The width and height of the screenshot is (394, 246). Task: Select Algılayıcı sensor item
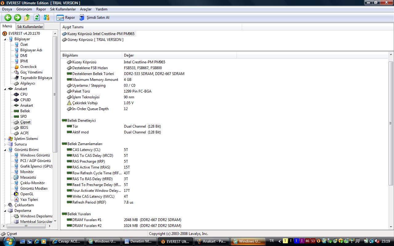point(28,83)
